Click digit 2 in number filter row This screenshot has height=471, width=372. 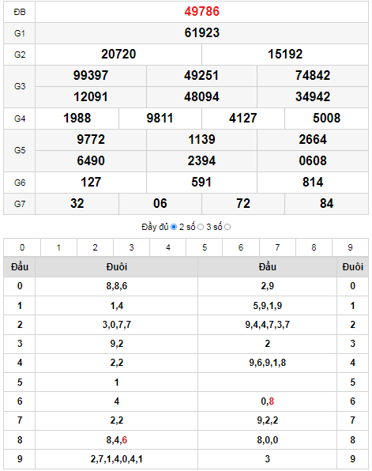(x=96, y=247)
